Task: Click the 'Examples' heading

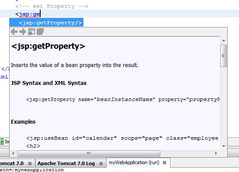Action: 23,122
